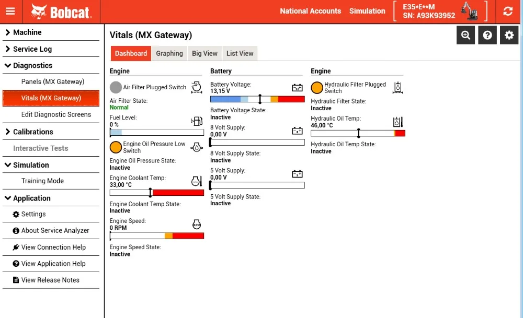Collapse the Diagnostics section
The height and width of the screenshot is (318, 523).
pyautogui.click(x=51, y=65)
